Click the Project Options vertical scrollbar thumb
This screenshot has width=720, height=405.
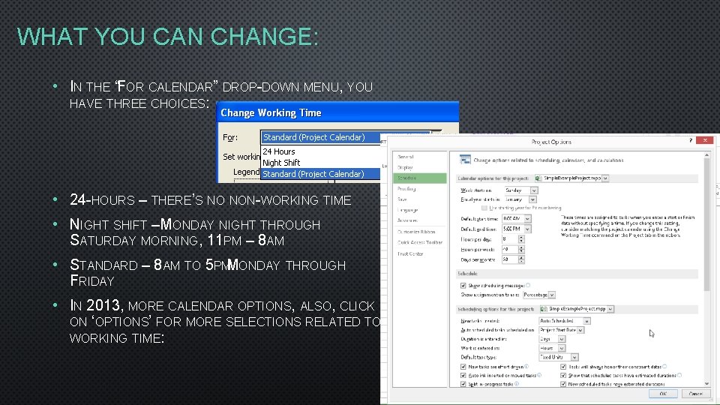[x=706, y=225]
